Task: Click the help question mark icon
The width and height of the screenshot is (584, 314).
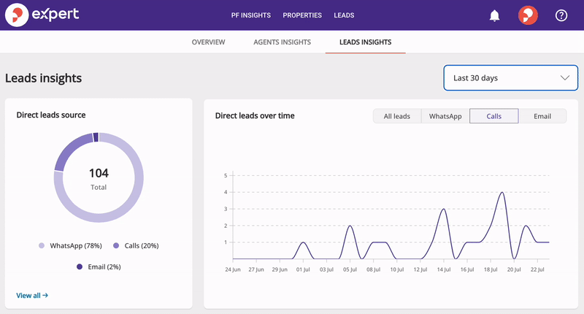Action: [561, 15]
